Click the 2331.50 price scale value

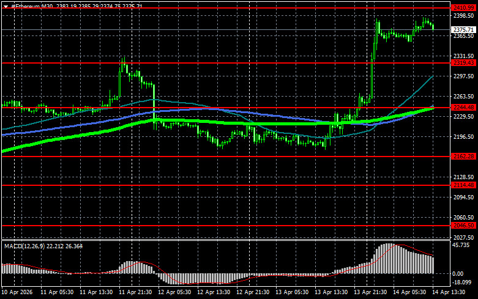click(x=463, y=56)
